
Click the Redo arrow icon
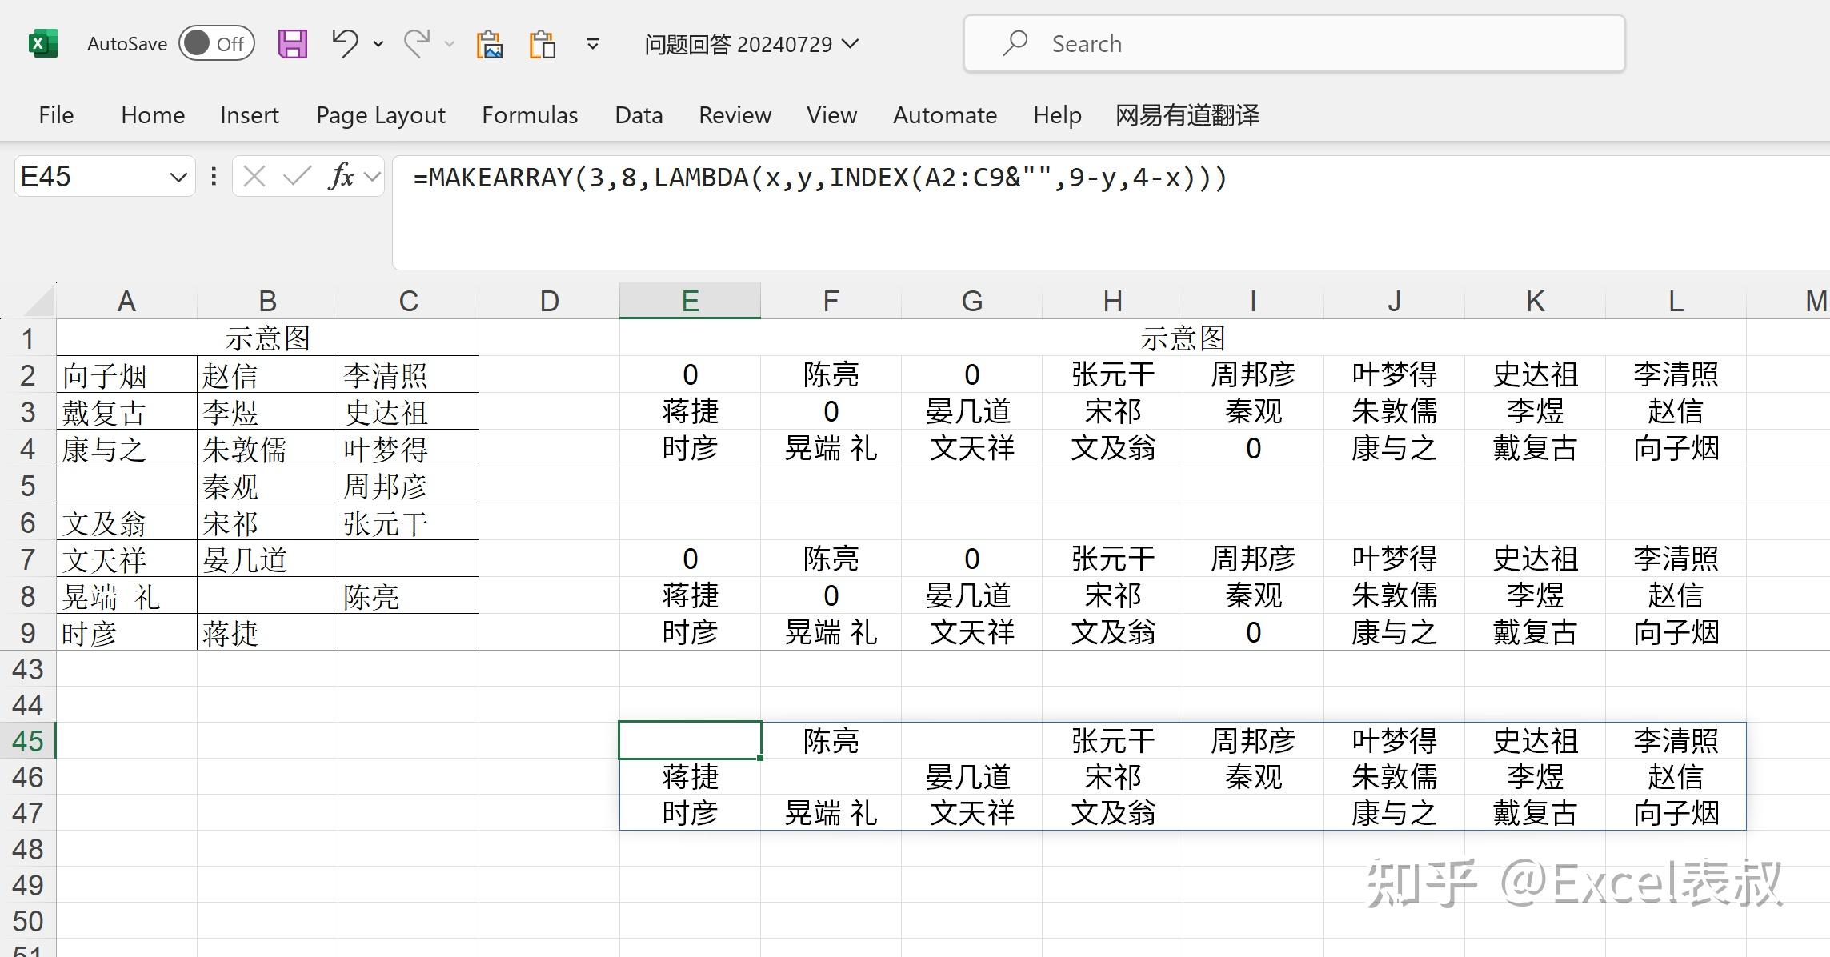point(417,43)
